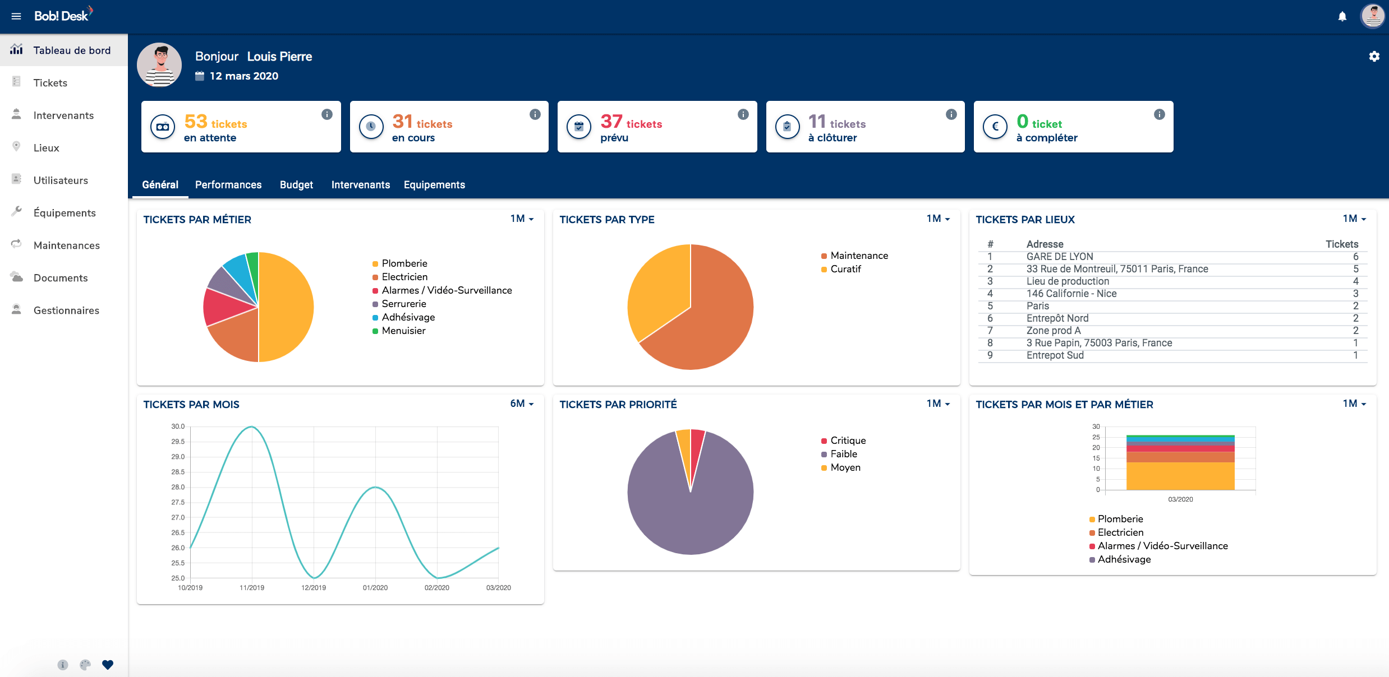Toggle Plomberie legend in Tickets par métier
This screenshot has height=677, width=1389.
click(x=399, y=263)
